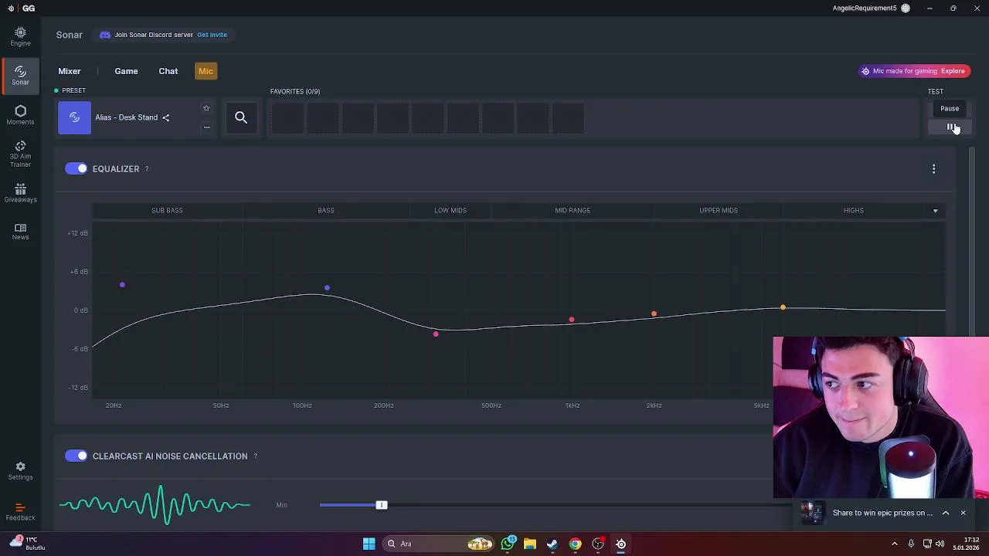The height and width of the screenshot is (556, 989).
Task: Open WhatsApp from the taskbar
Action: [508, 544]
